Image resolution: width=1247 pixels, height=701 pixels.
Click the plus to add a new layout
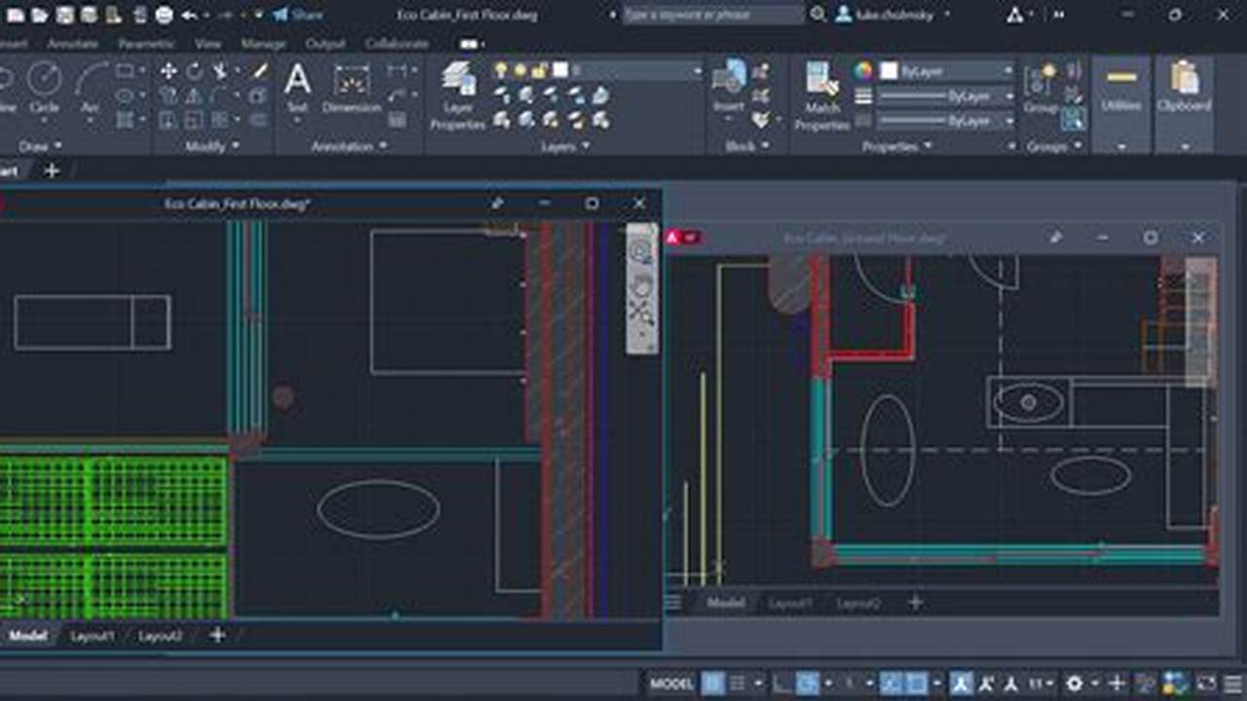pyautogui.click(x=218, y=635)
